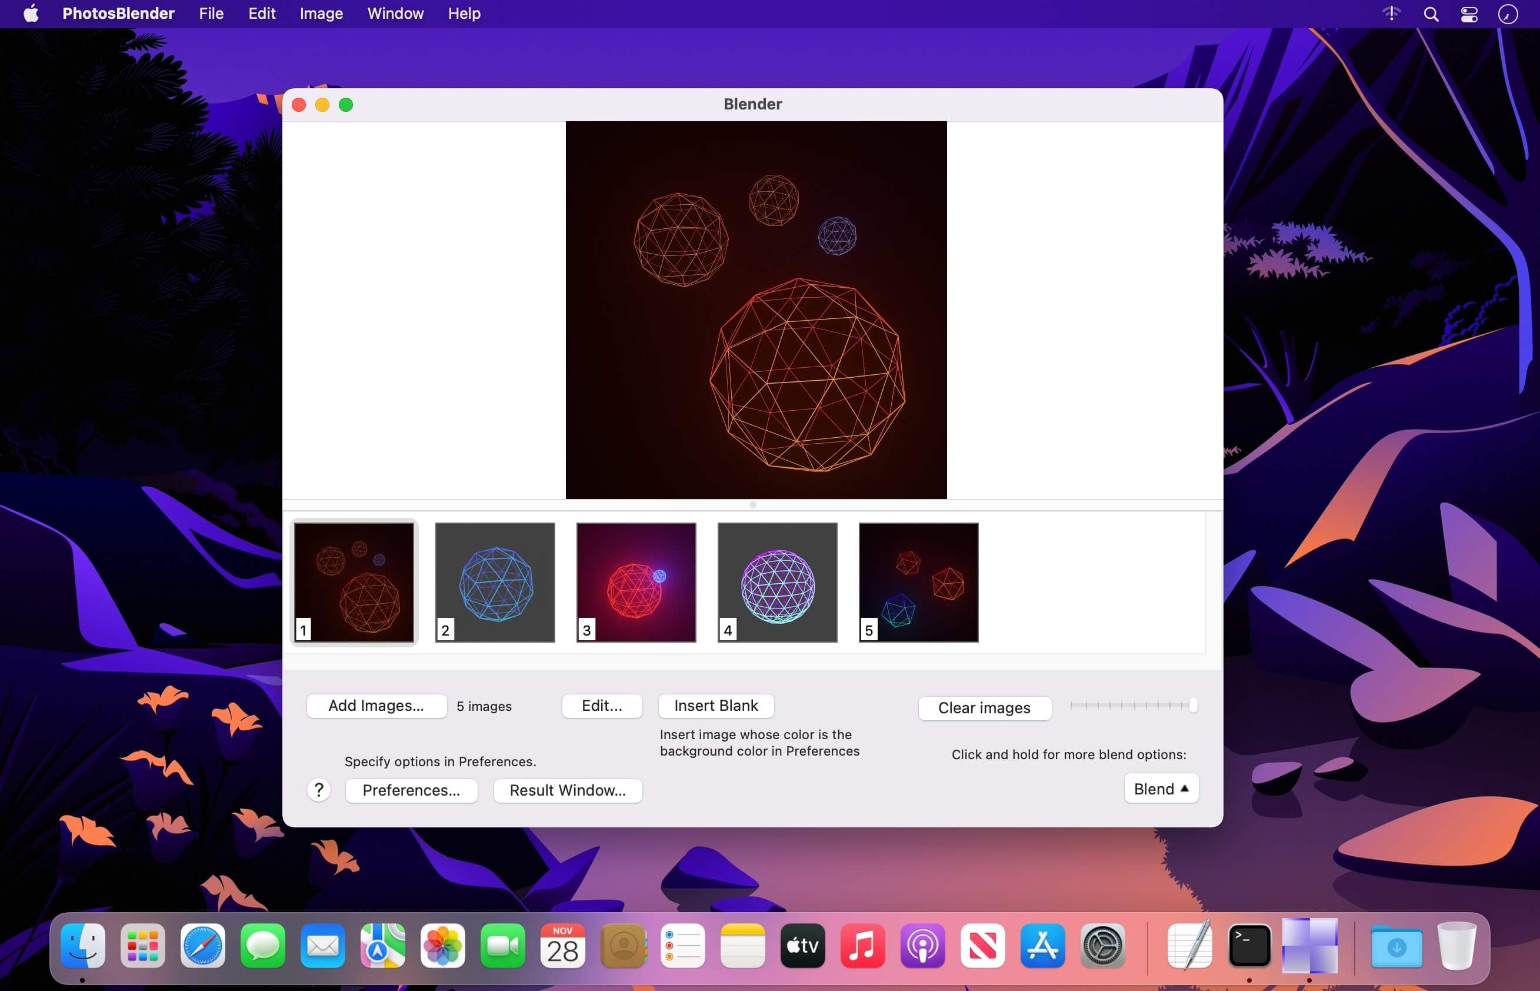The width and height of the screenshot is (1540, 991).
Task: Open the File menu
Action: coord(211,14)
